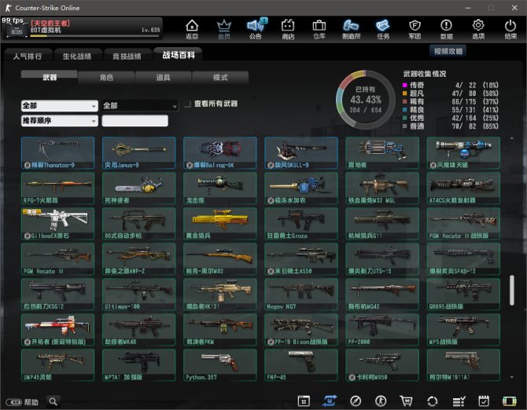The width and height of the screenshot is (527, 410).
Task: Expand the first 全部 white dropdown
Action: coord(60,106)
